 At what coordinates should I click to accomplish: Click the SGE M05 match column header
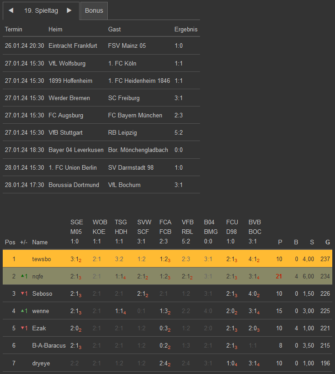pos(77,232)
